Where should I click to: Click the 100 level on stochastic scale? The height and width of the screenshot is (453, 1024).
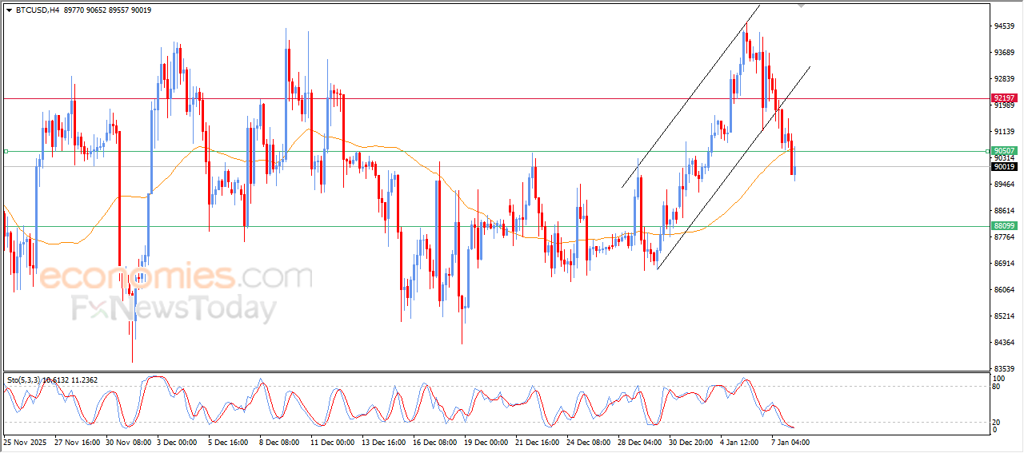point(998,378)
